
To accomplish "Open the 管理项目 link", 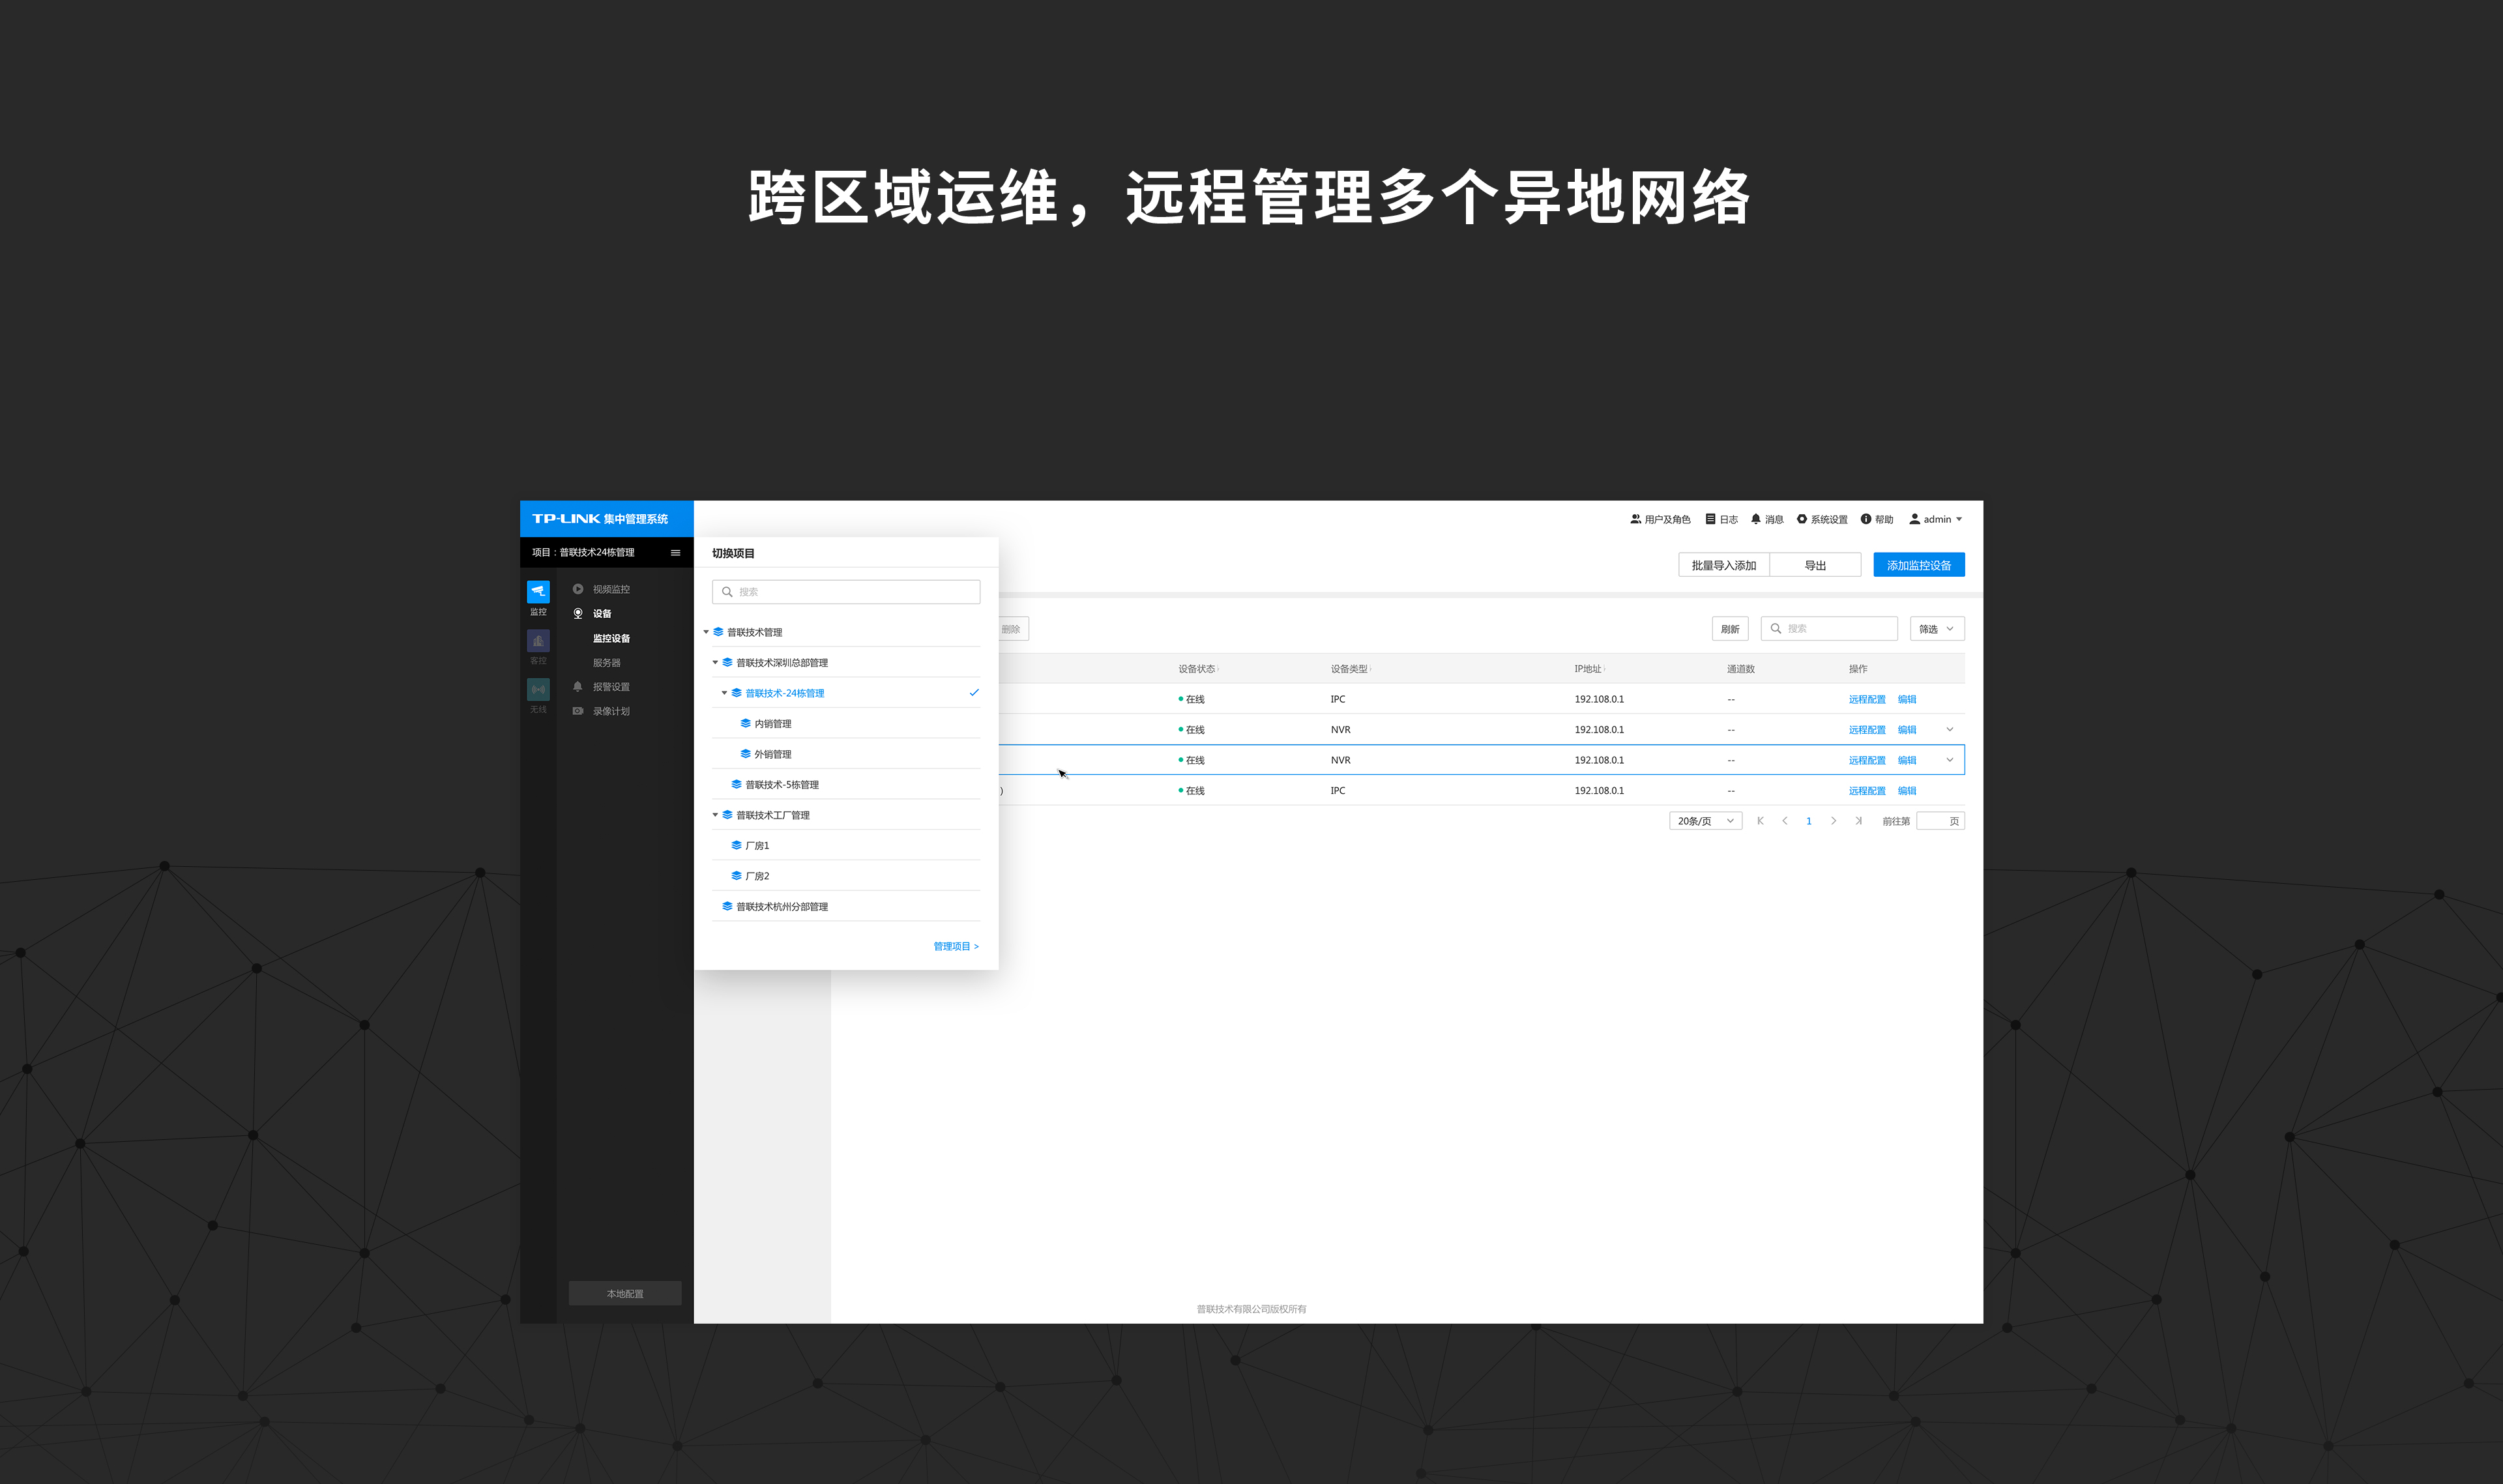I will point(956,946).
